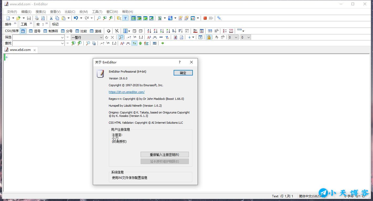This screenshot has height=201, width=373.
Task: Toggle escape sequence (\n) in find bar
Action: pos(108,43)
